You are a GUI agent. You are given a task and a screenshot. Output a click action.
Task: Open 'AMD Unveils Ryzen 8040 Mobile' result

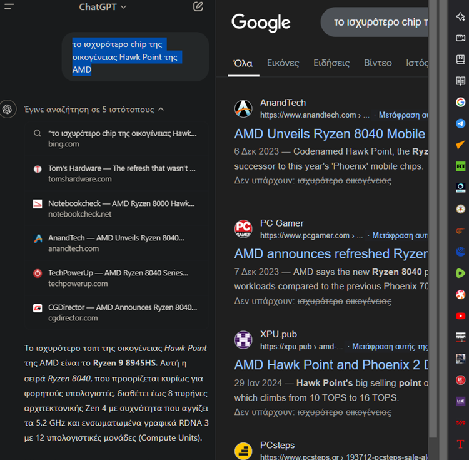pyautogui.click(x=330, y=134)
